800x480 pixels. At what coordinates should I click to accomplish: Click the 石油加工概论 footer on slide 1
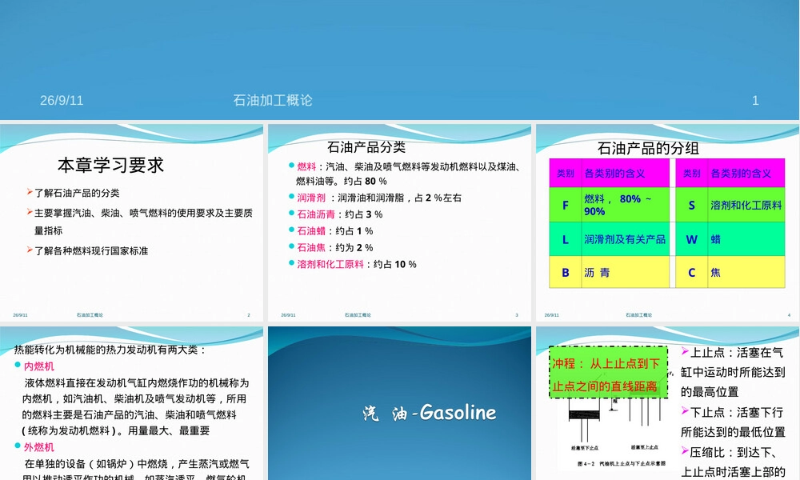pos(273,101)
